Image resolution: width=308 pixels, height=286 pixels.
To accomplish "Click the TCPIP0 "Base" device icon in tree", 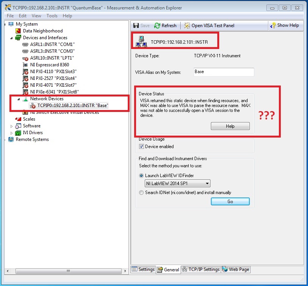I will coord(33,106).
